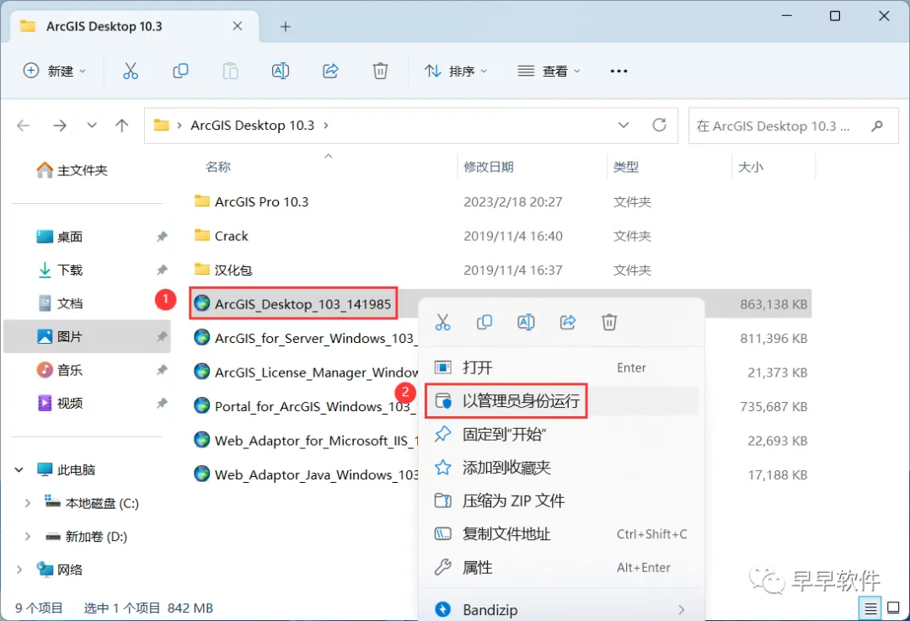Choose 压缩为 ZIP 文件
This screenshot has height=621, width=910.
(x=561, y=501)
